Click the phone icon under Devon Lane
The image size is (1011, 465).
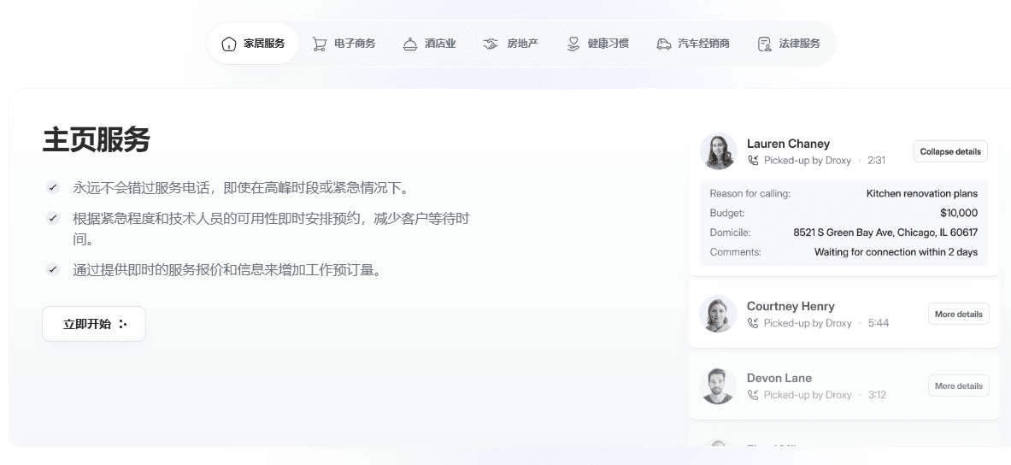(753, 395)
